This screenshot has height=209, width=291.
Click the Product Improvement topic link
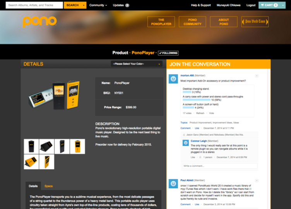point(200,123)
